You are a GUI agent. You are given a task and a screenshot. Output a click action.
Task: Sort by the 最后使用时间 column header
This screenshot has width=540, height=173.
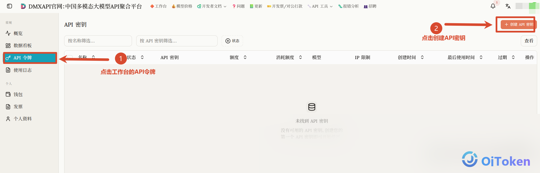(x=465, y=57)
